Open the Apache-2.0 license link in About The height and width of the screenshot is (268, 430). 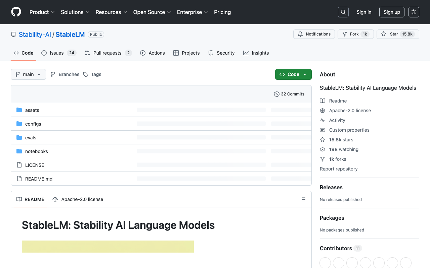(345, 111)
